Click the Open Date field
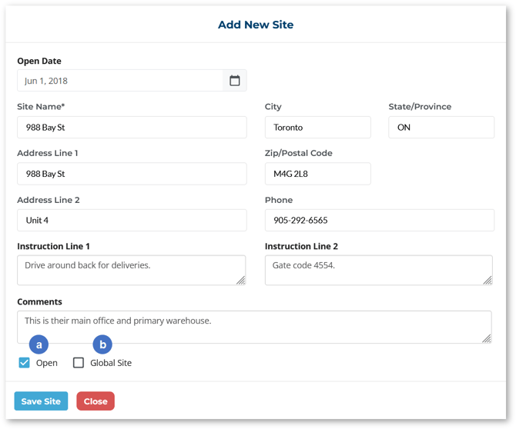 tap(120, 81)
